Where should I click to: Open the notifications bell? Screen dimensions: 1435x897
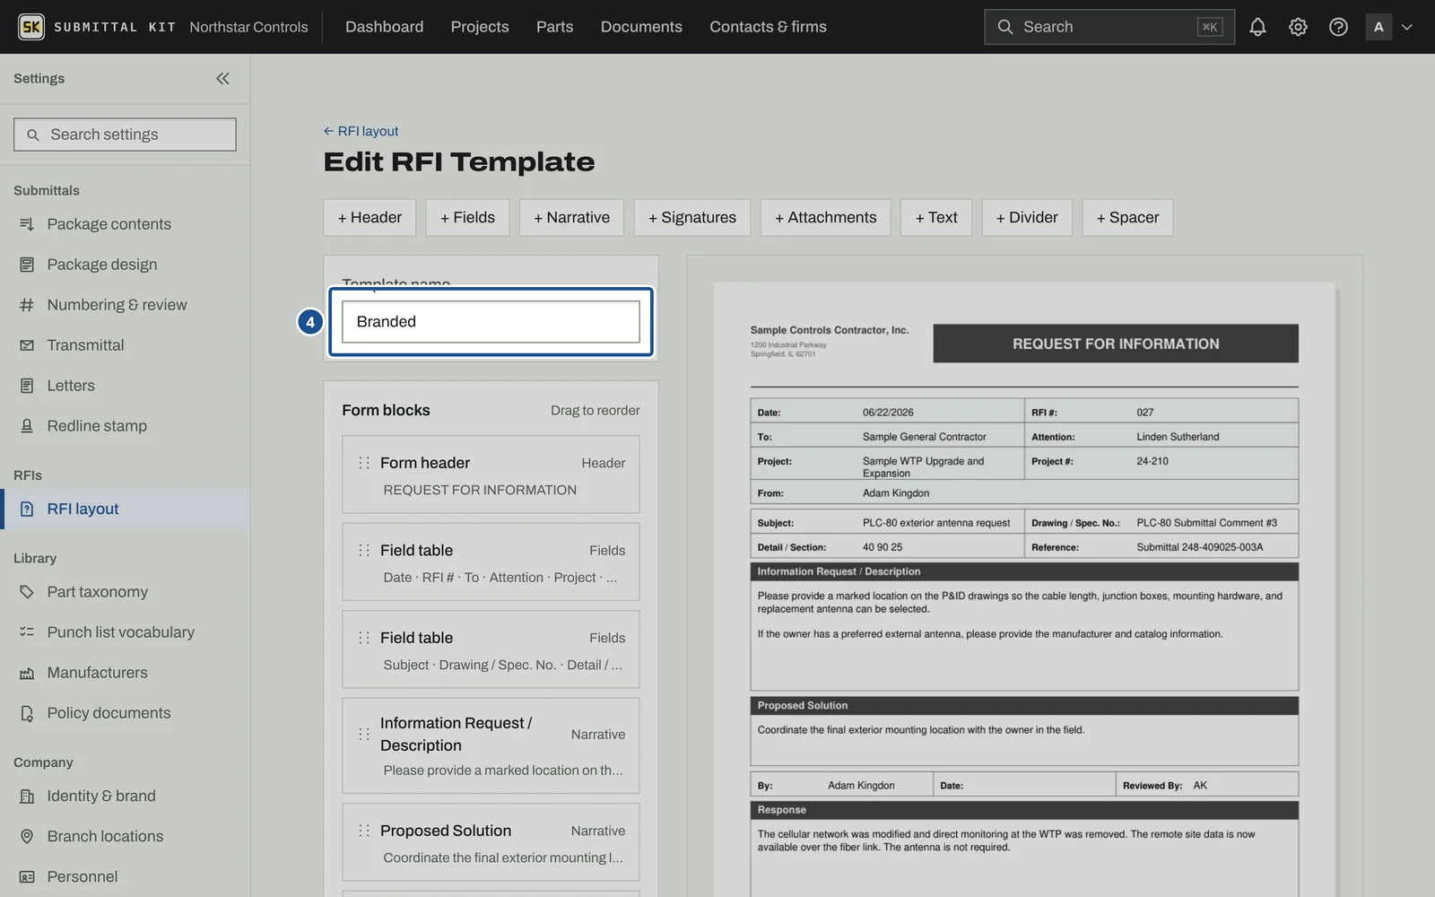[x=1257, y=27]
